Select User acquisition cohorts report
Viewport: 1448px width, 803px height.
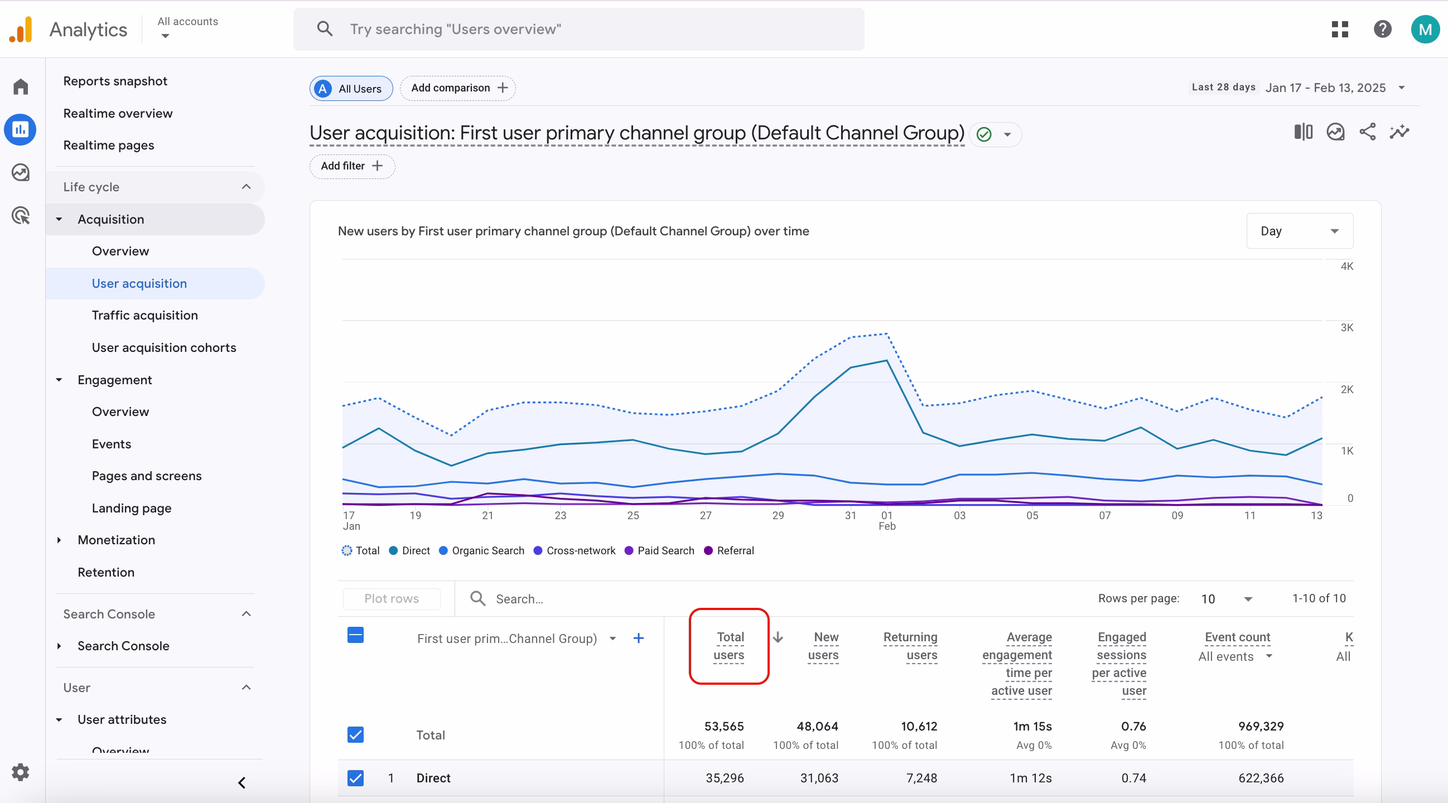click(x=163, y=347)
